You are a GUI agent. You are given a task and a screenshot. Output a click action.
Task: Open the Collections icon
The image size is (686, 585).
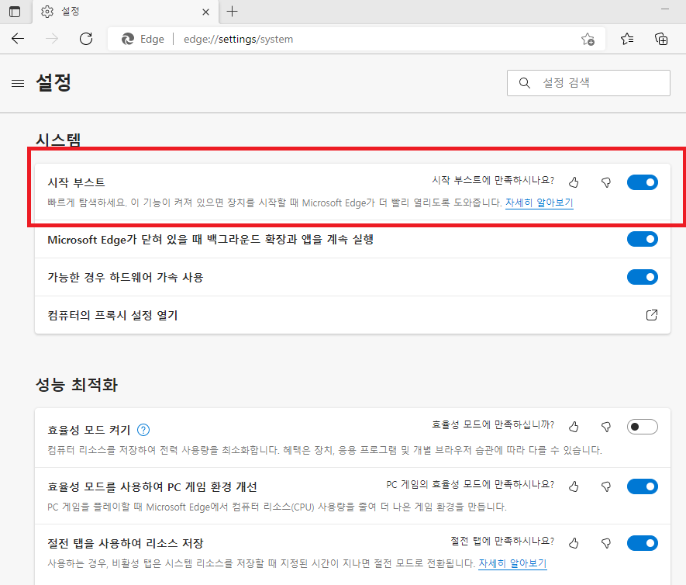[661, 39]
